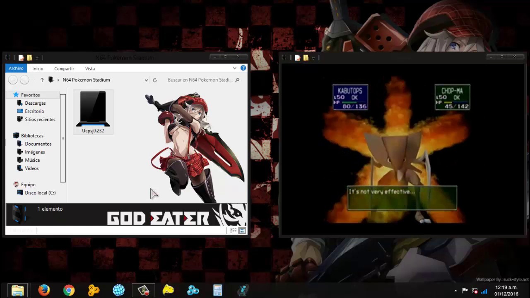
Task: Go back with the Explorer back arrow
Action: tap(13, 80)
